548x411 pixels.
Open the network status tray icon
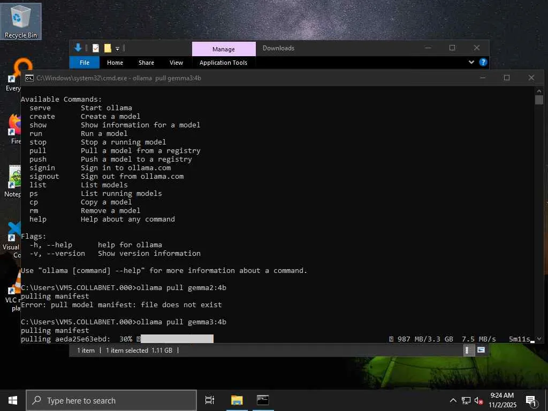pyautogui.click(x=466, y=400)
